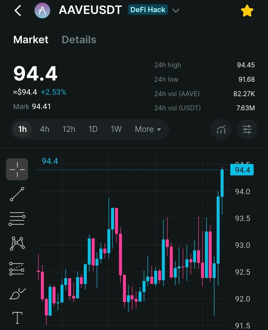Select the 4h timeframe
This screenshot has height=330, width=268.
(x=45, y=129)
